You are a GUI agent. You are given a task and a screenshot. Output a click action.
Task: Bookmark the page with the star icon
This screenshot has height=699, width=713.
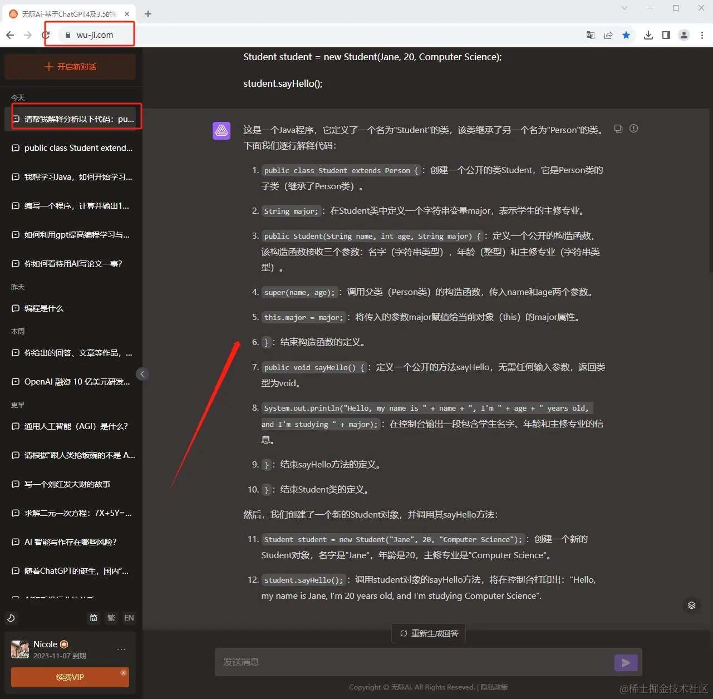coord(627,35)
